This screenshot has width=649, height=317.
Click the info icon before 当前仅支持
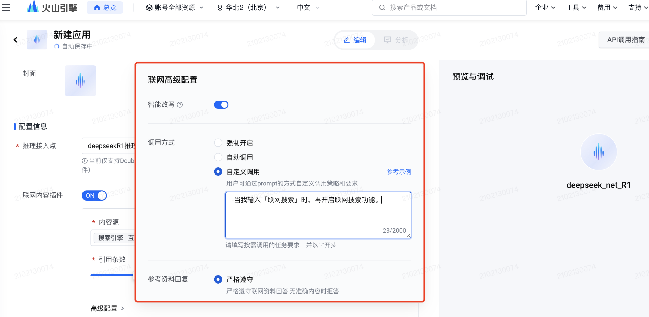click(85, 161)
